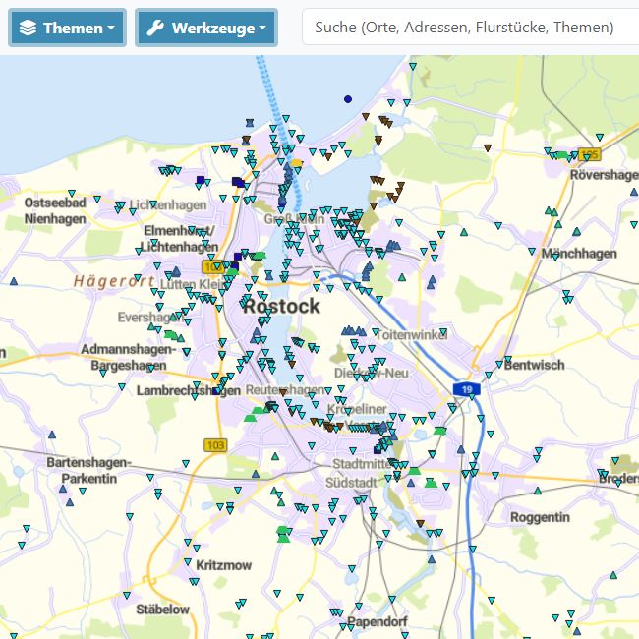Select the blue triangle marker left of Hägerort

(14, 281)
